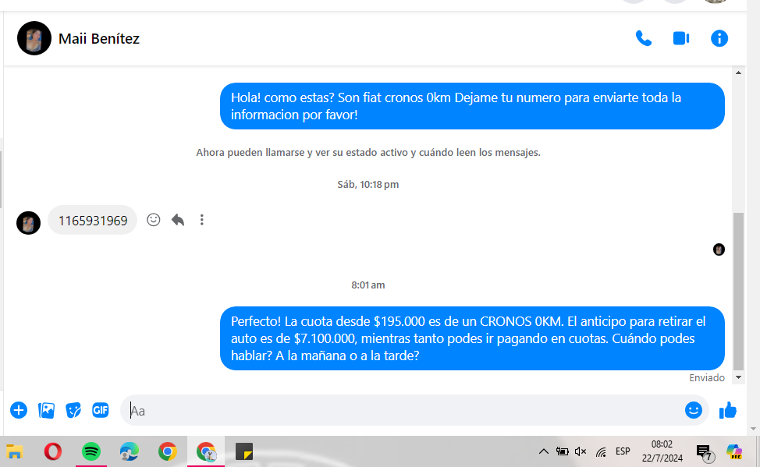The image size is (760, 467).
Task: Open more options for phone number message
Action: 202,220
